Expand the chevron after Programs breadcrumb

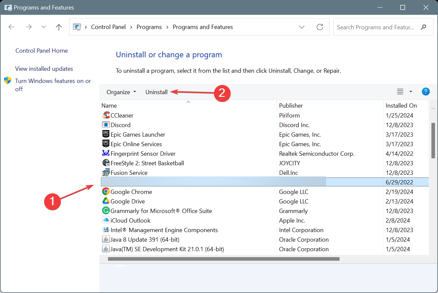167,27
